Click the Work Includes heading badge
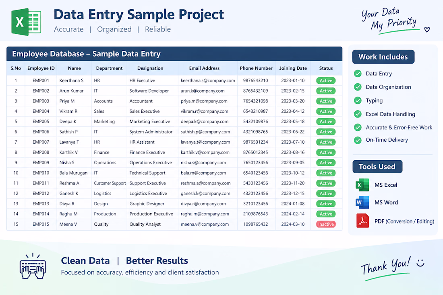This screenshot has width=443, height=295. pos(383,57)
